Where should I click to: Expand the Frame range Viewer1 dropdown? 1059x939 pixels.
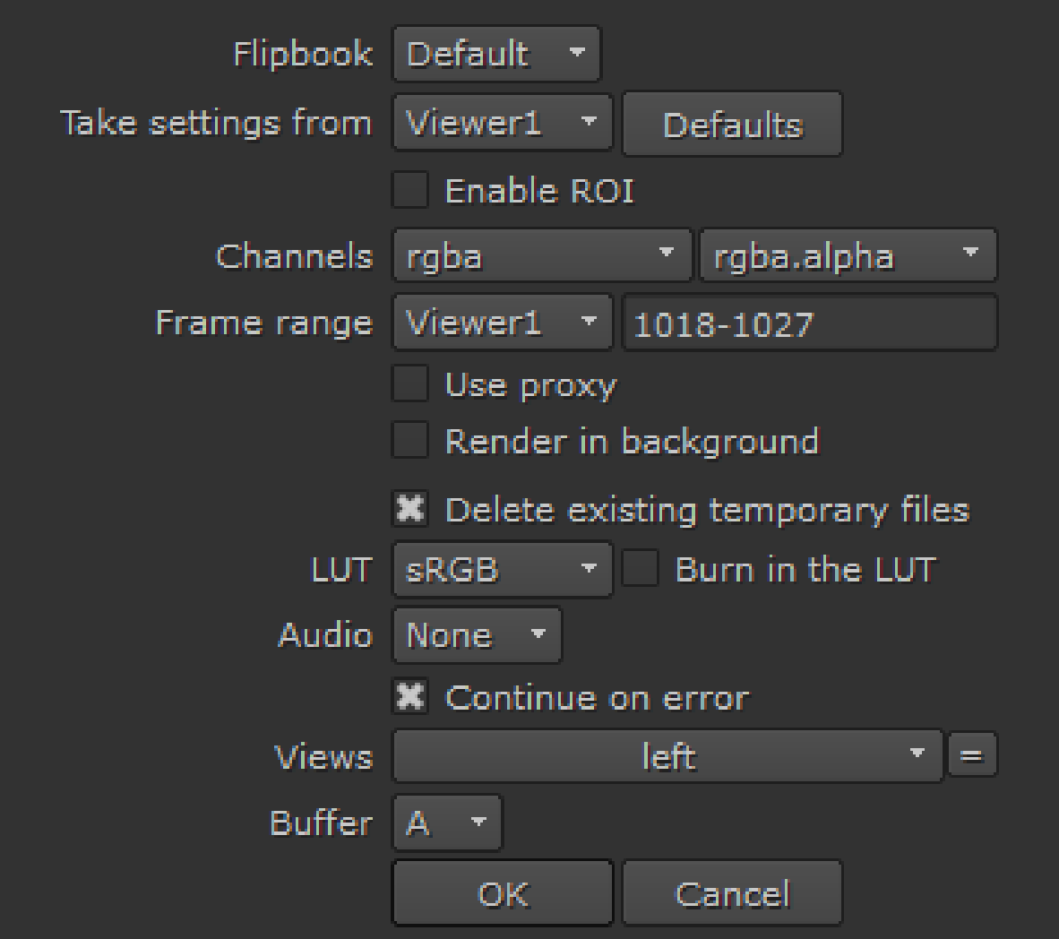[502, 322]
